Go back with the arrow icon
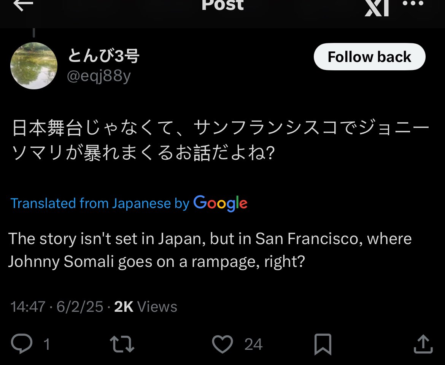 tap(23, 4)
